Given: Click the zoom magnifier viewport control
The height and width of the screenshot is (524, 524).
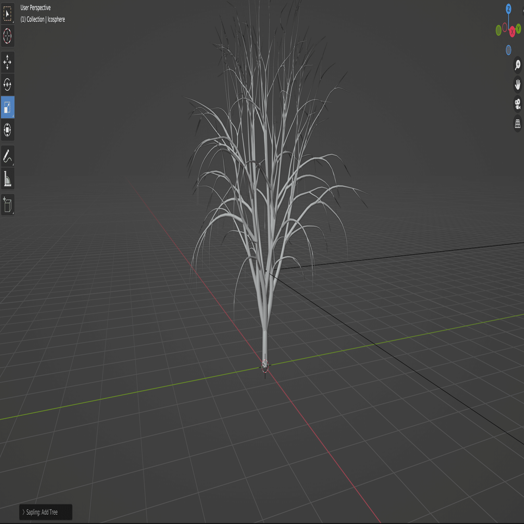Looking at the screenshot, I should click(518, 65).
